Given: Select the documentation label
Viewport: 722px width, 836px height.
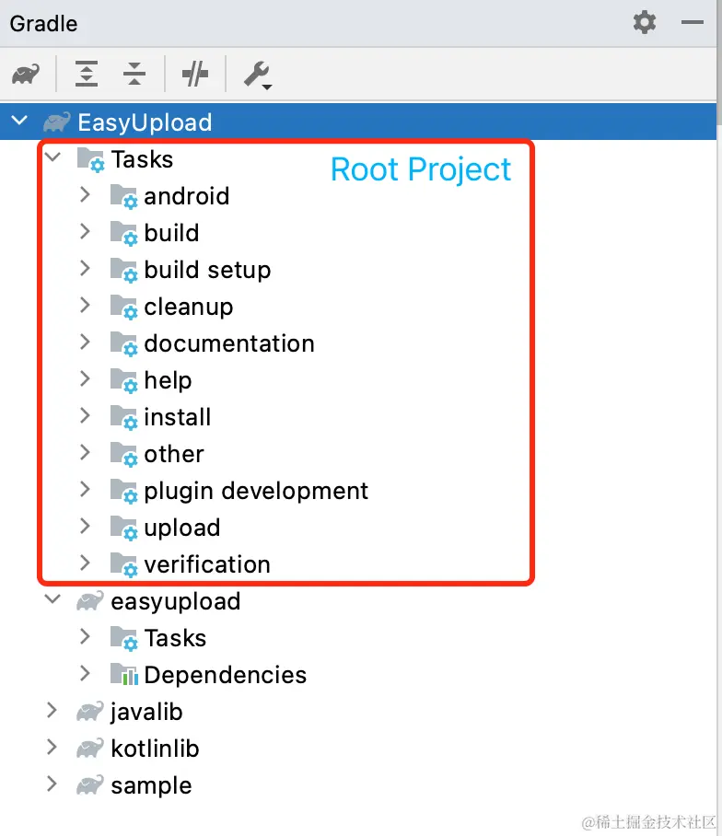Looking at the screenshot, I should tap(229, 343).
